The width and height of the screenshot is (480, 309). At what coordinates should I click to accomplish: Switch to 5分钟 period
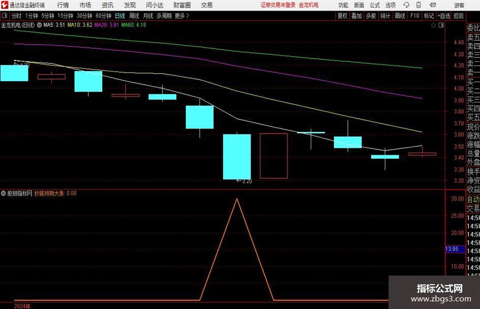click(x=47, y=16)
